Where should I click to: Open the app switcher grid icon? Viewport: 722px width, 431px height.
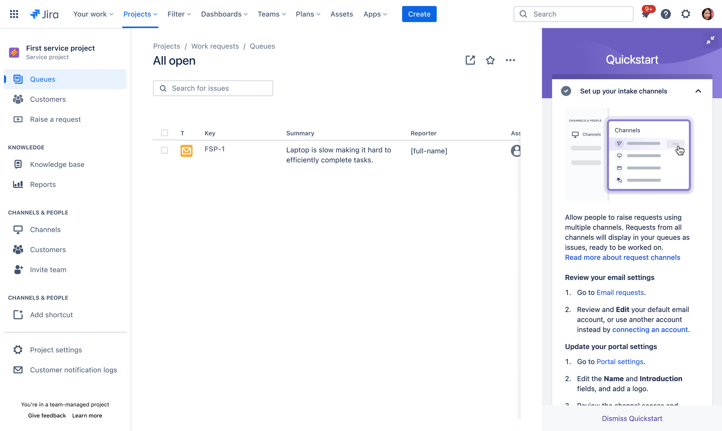coord(14,14)
